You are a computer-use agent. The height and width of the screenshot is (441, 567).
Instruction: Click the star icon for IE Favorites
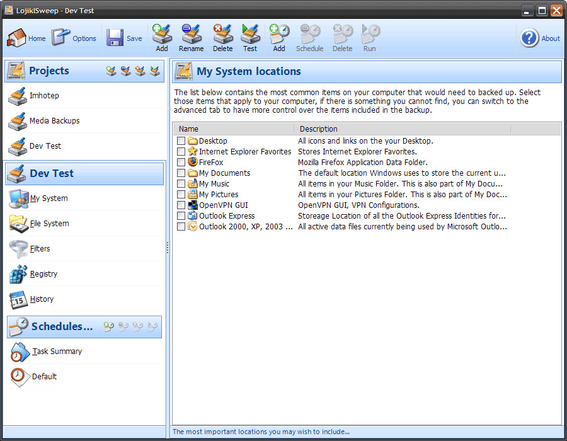(192, 151)
